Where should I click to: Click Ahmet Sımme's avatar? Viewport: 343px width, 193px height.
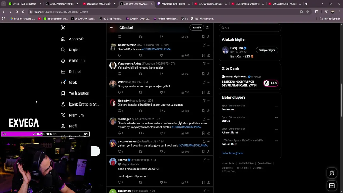click(113, 47)
